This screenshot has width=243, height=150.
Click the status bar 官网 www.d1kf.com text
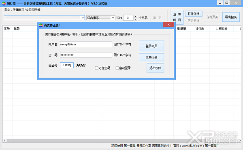click(196, 146)
